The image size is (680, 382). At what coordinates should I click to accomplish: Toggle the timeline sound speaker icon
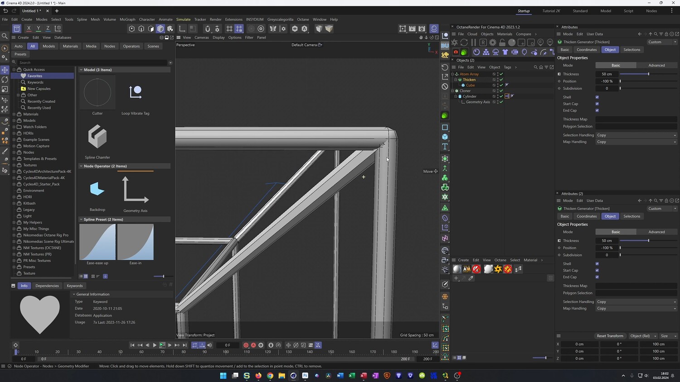point(209,345)
